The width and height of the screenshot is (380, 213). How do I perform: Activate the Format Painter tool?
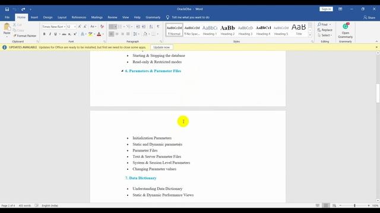(25, 35)
